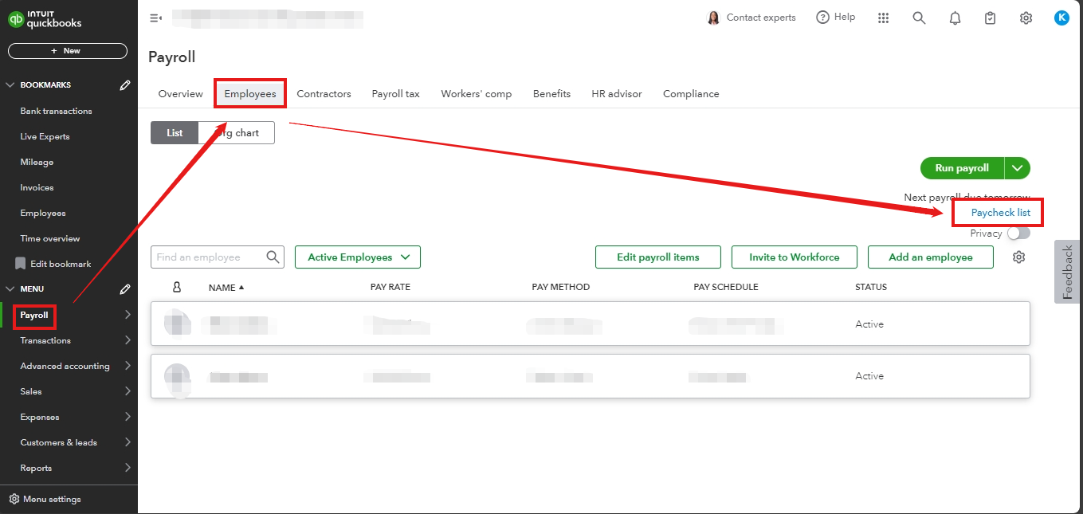Viewport: 1083px width, 514px height.
Task: Open the Paycheck list link
Action: (x=1000, y=213)
